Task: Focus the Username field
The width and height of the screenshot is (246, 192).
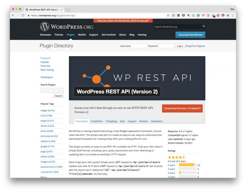Action: 139,46
